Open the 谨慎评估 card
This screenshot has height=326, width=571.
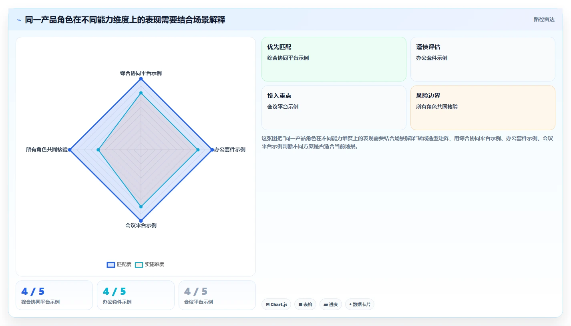(483, 59)
